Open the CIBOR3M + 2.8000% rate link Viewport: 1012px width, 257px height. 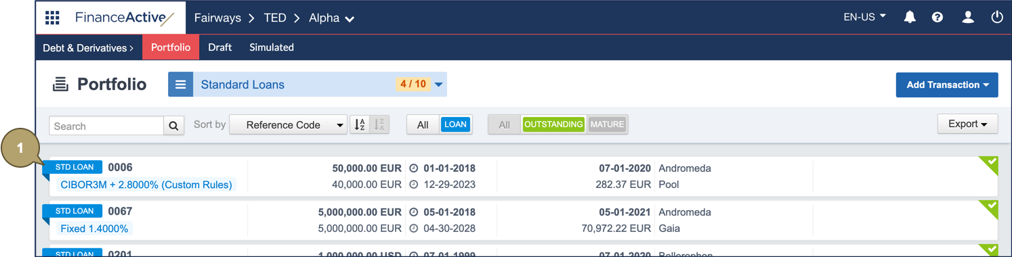146,185
